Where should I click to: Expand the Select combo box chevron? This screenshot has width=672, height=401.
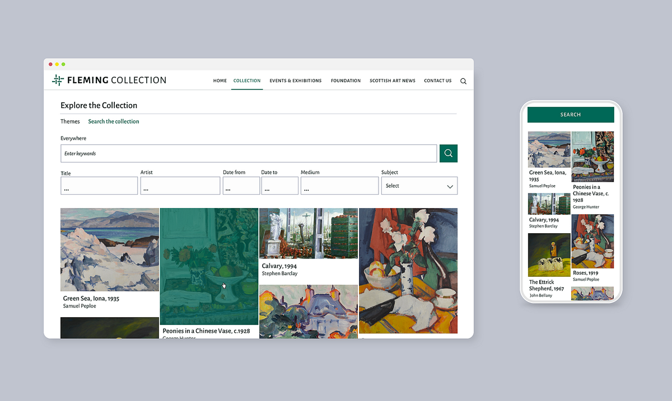(x=450, y=186)
